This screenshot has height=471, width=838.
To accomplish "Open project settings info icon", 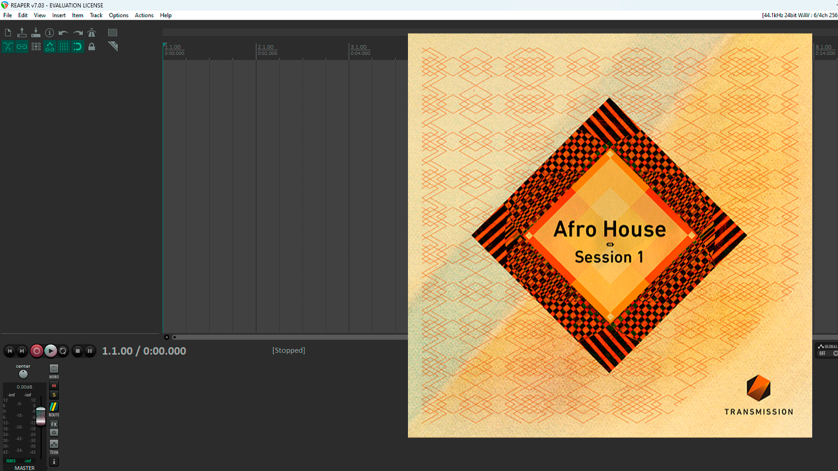I will [50, 33].
